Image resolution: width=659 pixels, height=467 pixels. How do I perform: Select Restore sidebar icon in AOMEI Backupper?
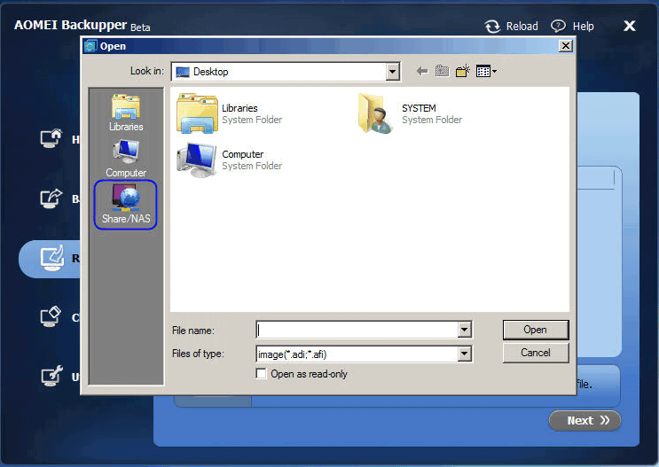pyautogui.click(x=51, y=258)
